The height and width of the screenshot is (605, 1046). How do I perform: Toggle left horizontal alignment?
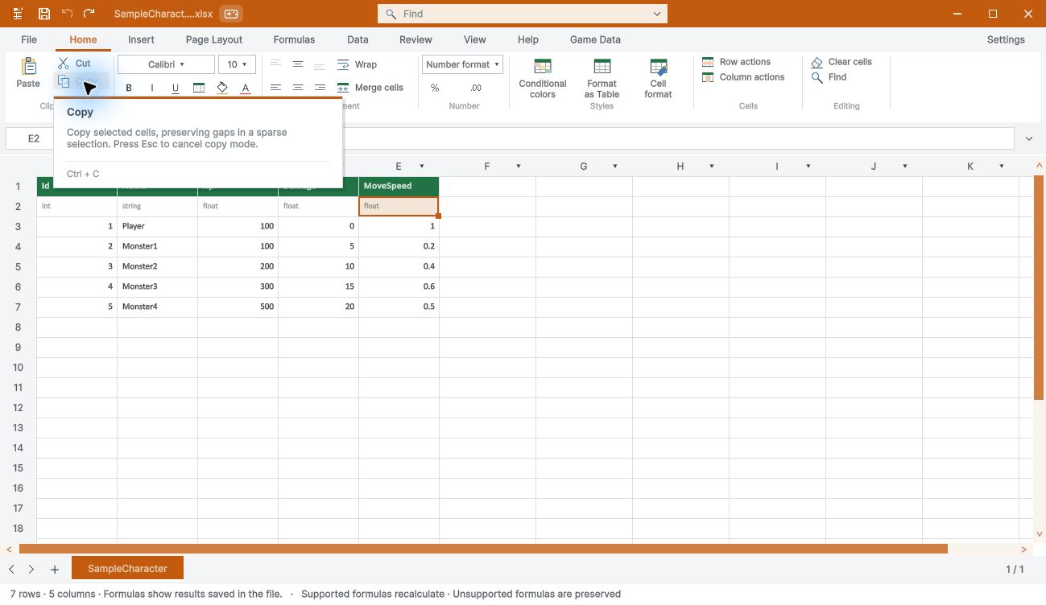pos(276,88)
